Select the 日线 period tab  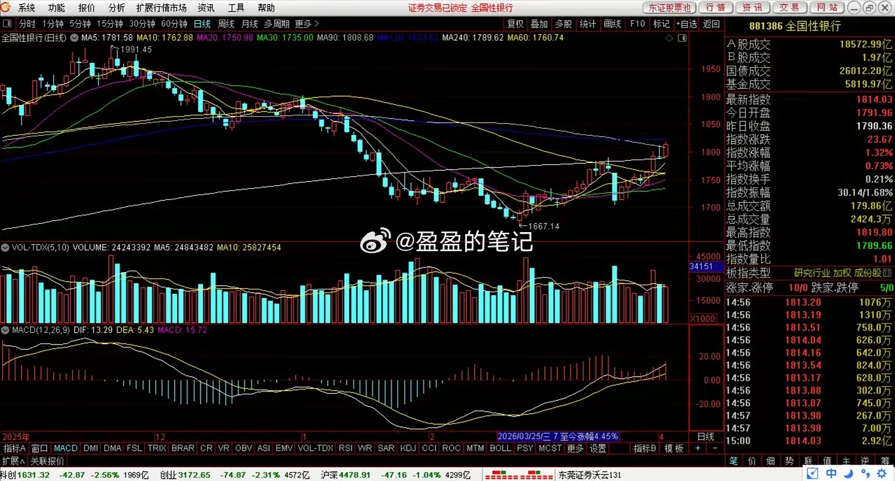202,24
